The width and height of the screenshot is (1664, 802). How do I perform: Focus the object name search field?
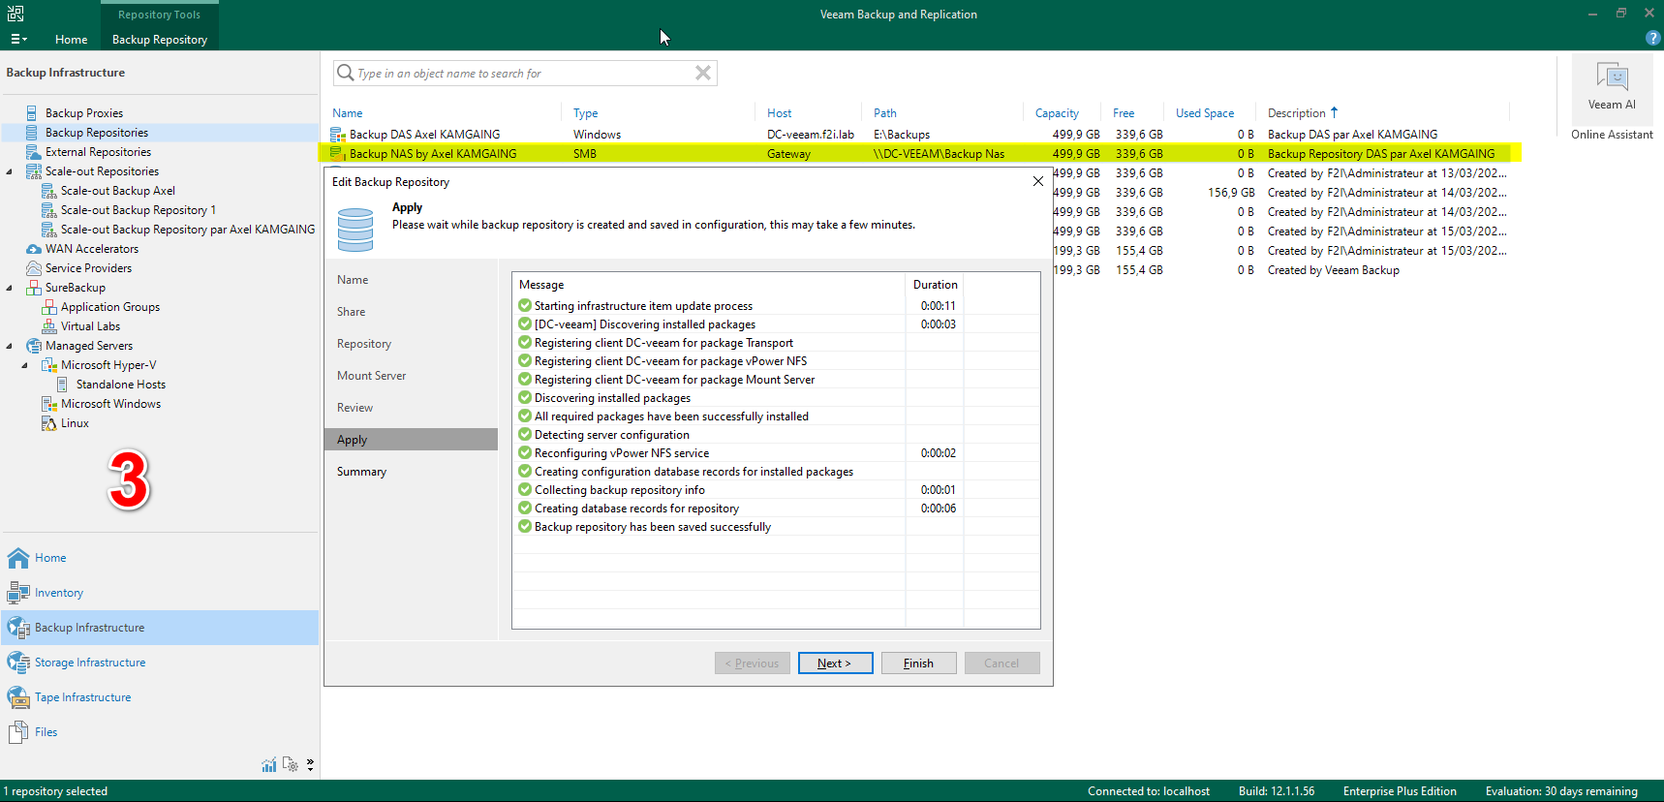(523, 74)
